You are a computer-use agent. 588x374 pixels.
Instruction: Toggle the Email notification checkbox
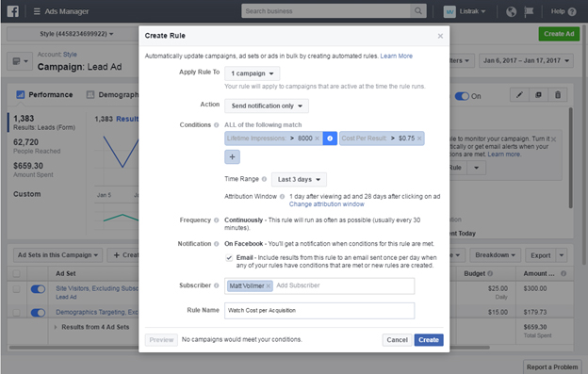point(229,258)
